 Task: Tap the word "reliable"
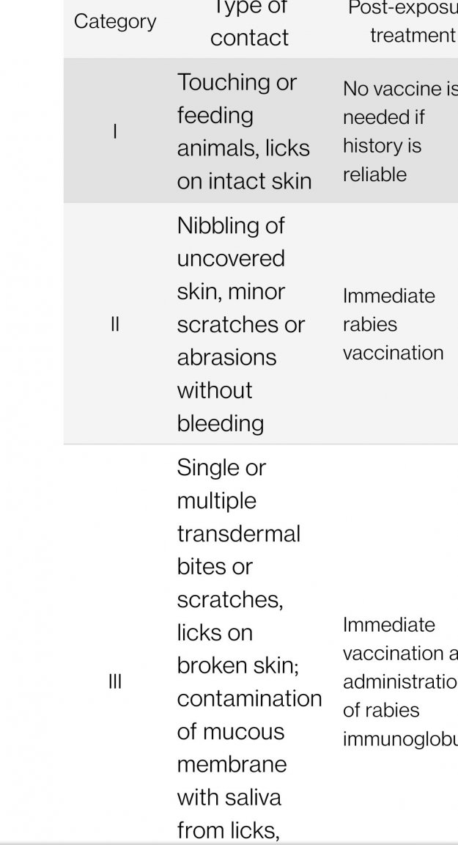click(x=374, y=175)
